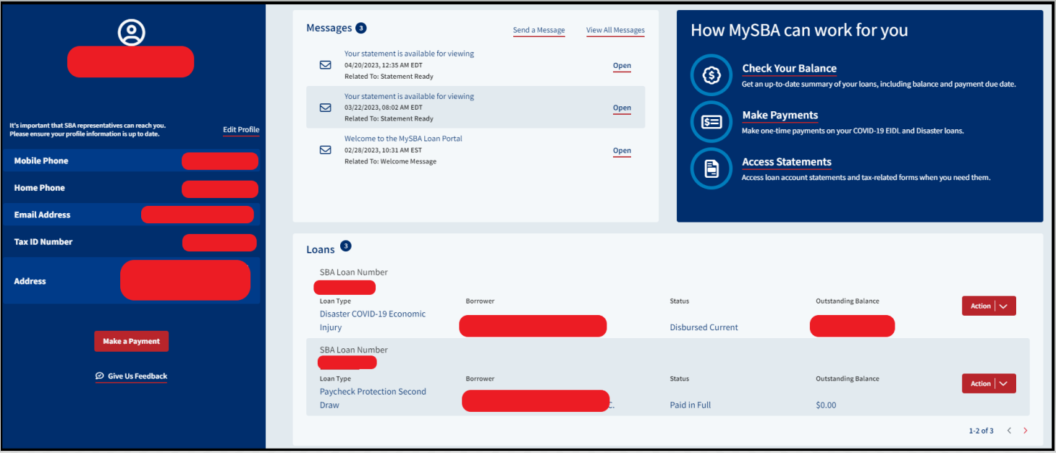Open View All Messages

(x=614, y=30)
